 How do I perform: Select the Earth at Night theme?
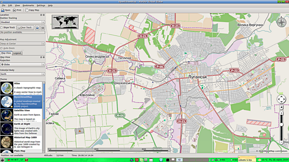[21, 129]
